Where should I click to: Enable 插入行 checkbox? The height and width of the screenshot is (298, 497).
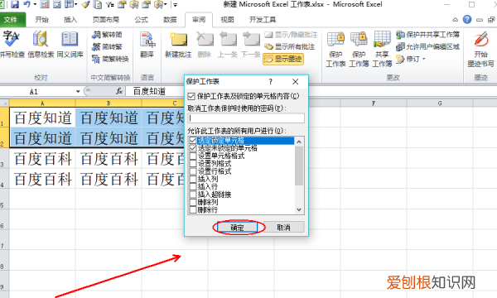[x=193, y=186]
